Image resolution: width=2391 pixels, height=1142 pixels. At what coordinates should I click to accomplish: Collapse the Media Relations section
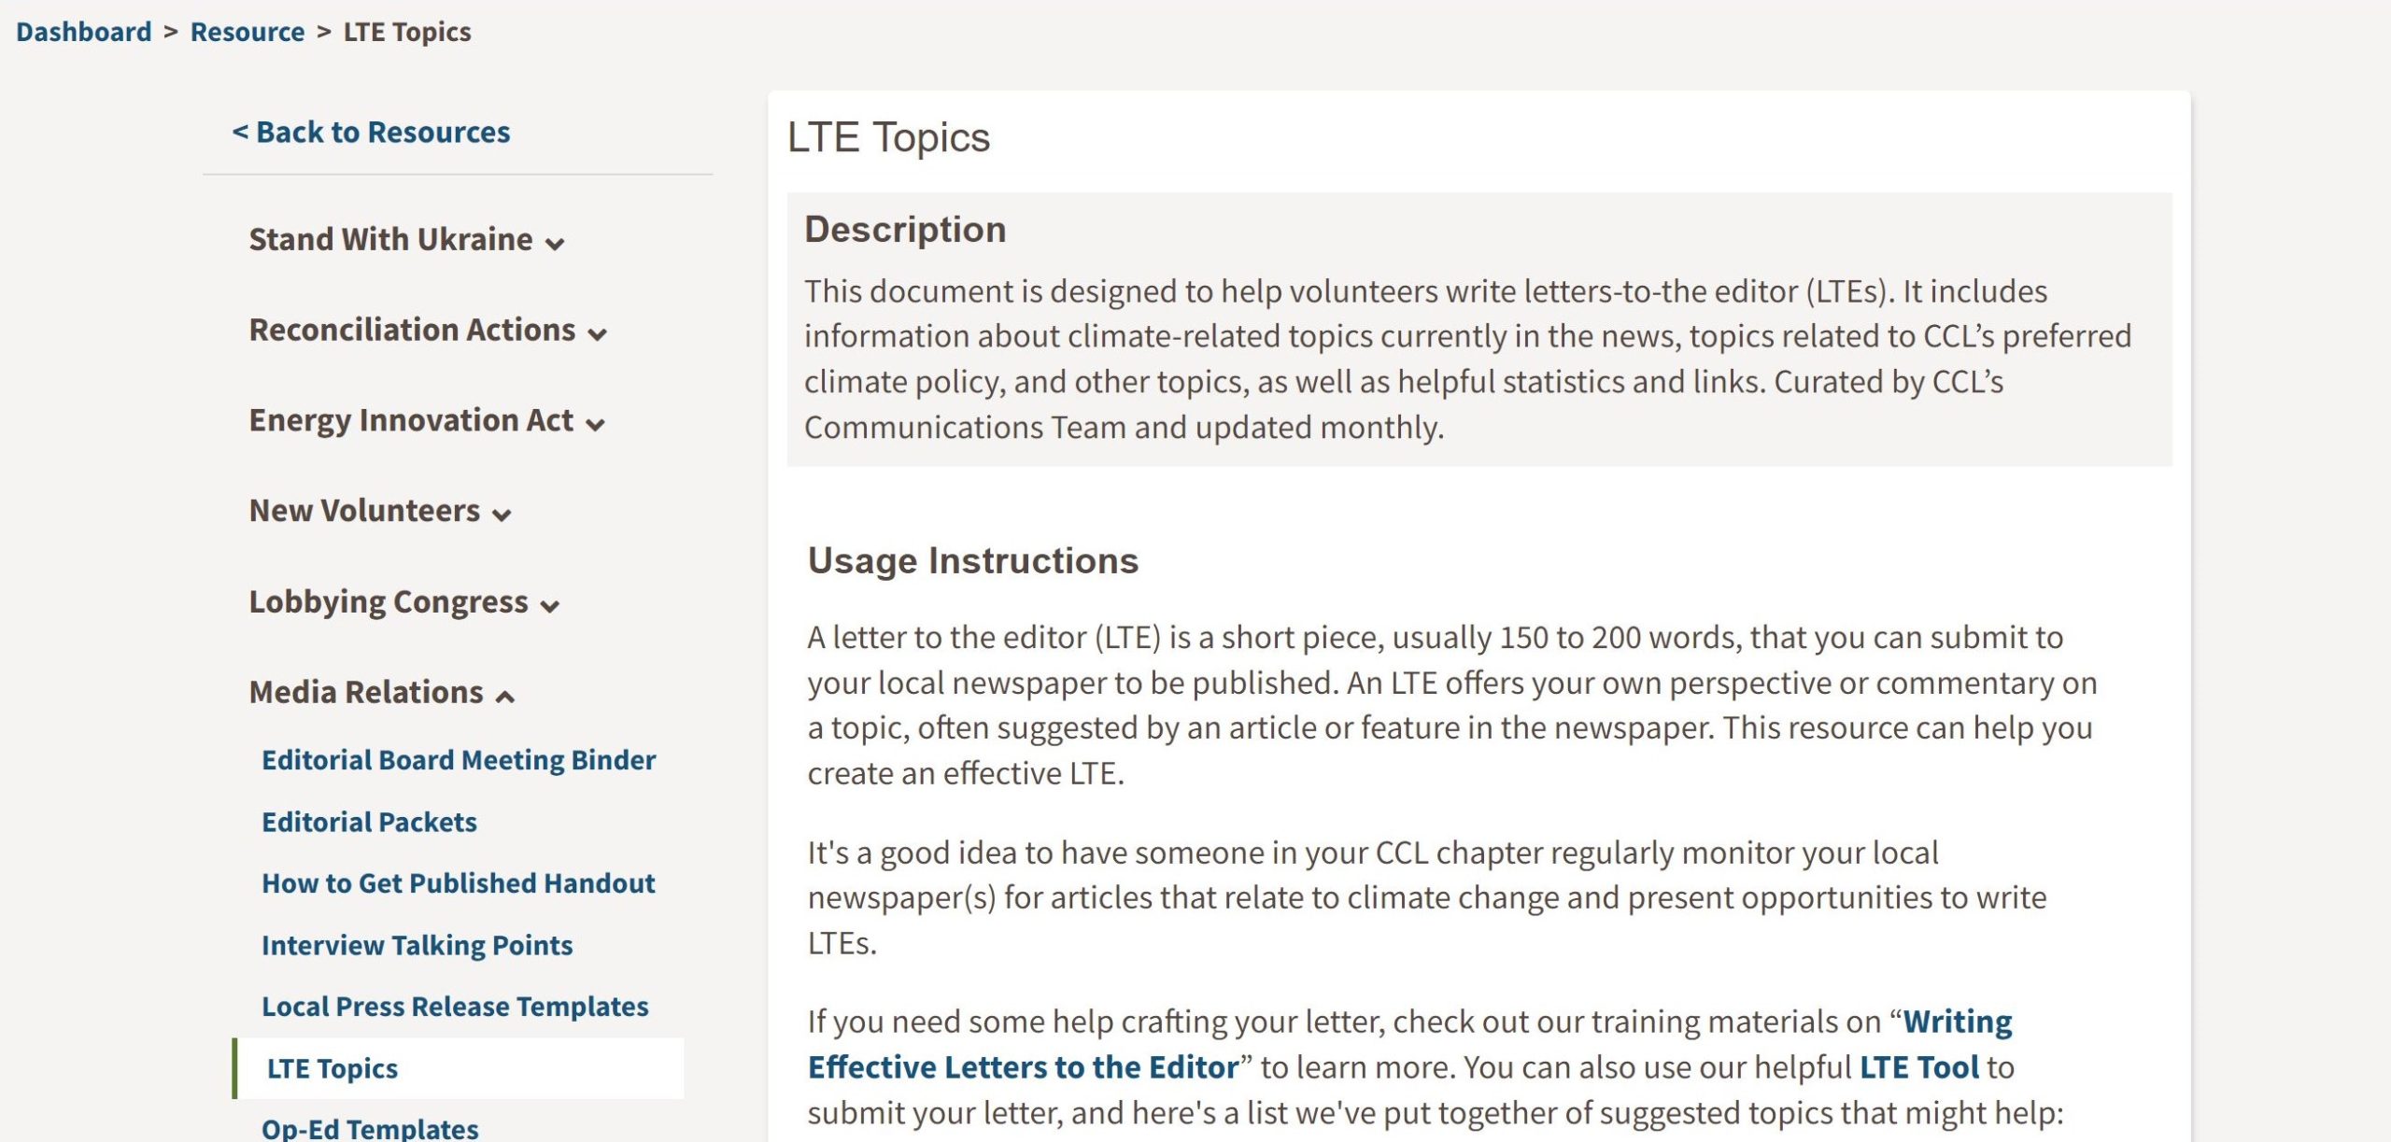[x=381, y=693]
